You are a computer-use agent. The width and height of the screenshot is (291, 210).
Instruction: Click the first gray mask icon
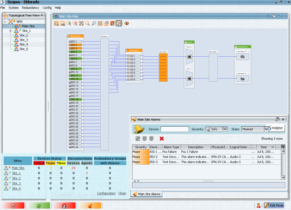[145, 139]
